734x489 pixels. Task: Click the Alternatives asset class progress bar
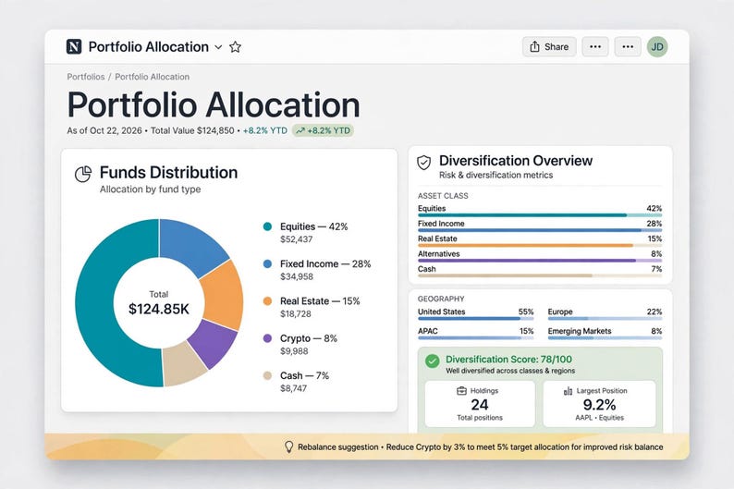pos(540,261)
